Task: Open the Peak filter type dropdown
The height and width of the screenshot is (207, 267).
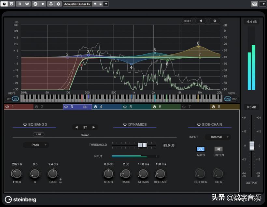Action: (x=36, y=145)
